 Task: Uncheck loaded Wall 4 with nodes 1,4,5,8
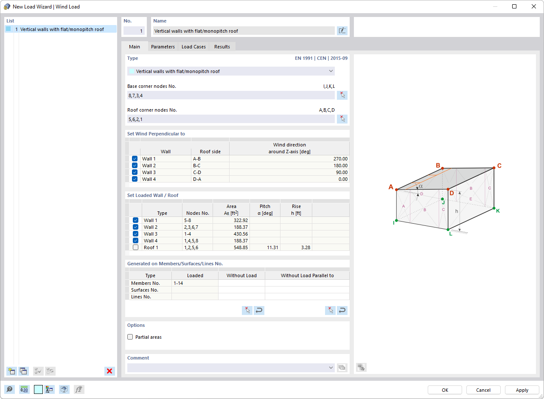click(x=135, y=241)
